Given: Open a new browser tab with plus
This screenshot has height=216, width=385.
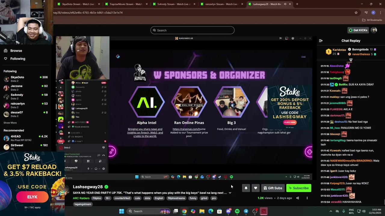Looking at the screenshot, I should click(x=297, y=4).
